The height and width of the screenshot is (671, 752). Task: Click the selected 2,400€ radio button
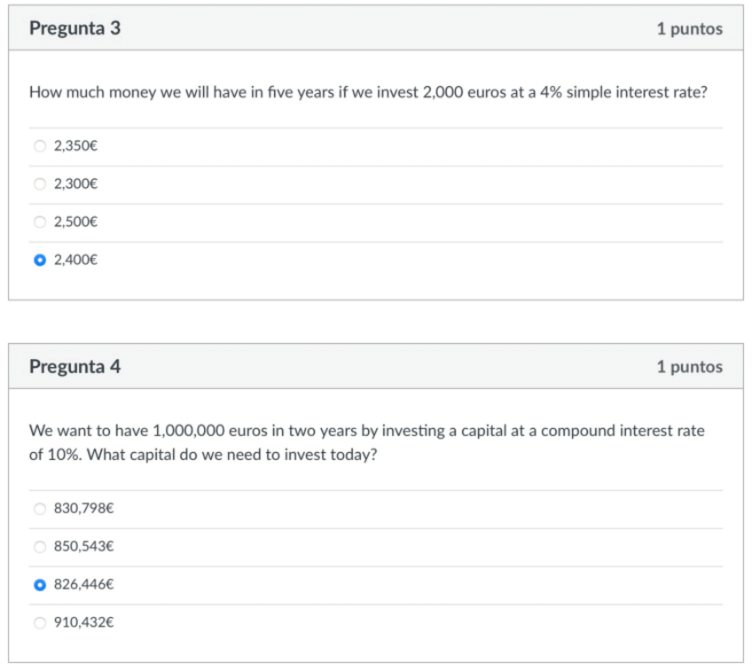pyautogui.click(x=39, y=261)
